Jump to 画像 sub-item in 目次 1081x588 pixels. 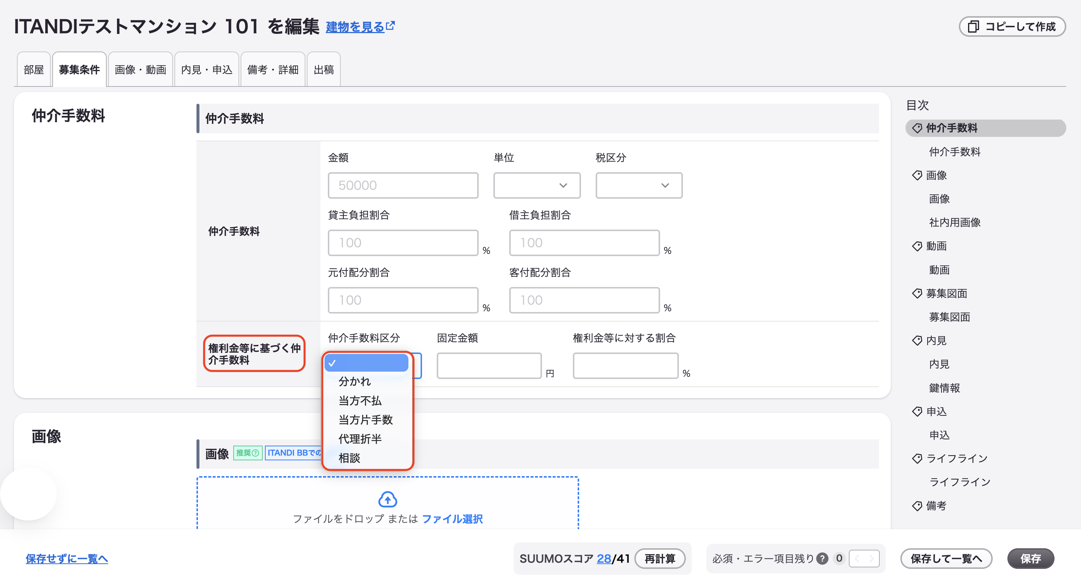pos(939,199)
